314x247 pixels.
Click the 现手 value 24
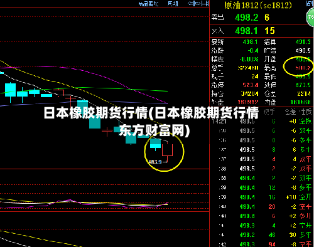[x=255, y=76]
